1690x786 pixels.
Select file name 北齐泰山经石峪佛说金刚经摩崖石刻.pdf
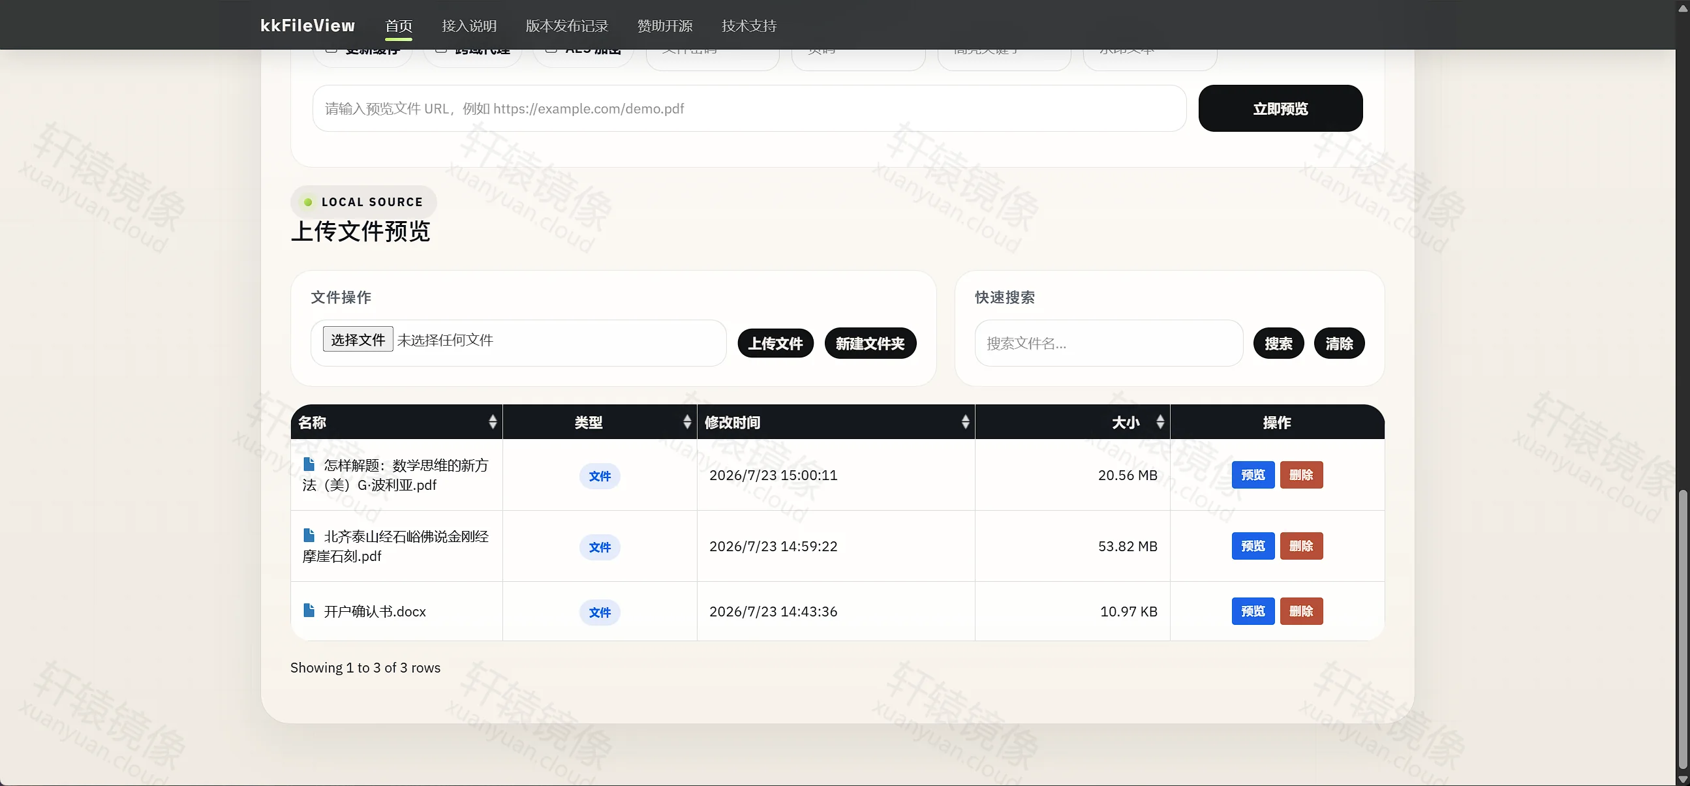pos(395,546)
